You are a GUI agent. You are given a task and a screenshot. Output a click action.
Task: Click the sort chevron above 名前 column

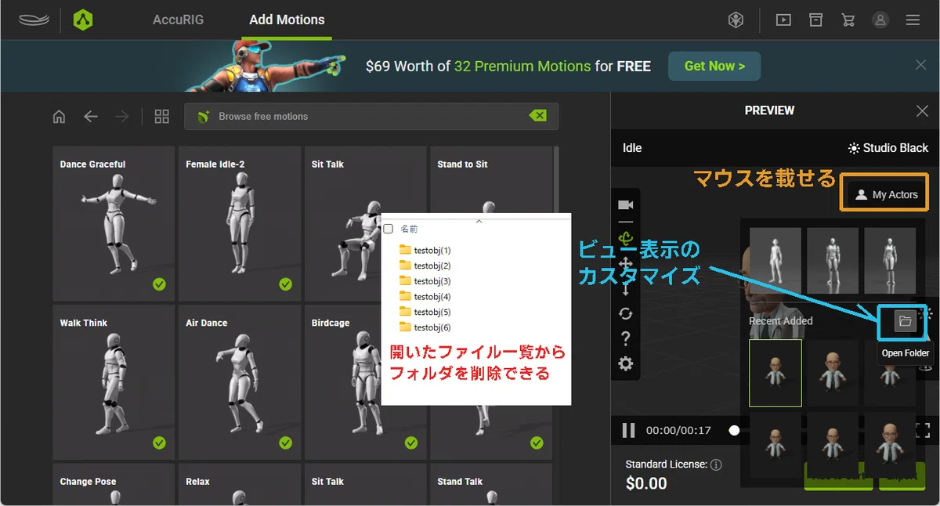point(479,221)
